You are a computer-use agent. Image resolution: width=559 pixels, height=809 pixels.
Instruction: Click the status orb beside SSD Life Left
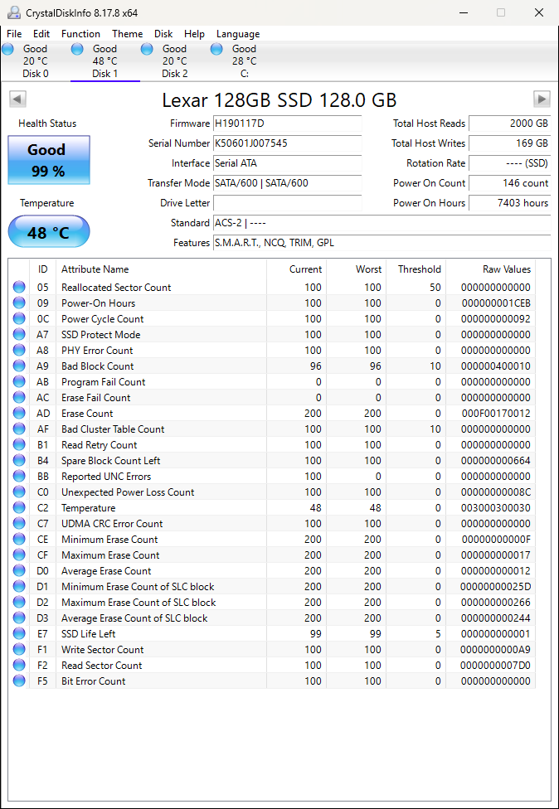pos(19,634)
